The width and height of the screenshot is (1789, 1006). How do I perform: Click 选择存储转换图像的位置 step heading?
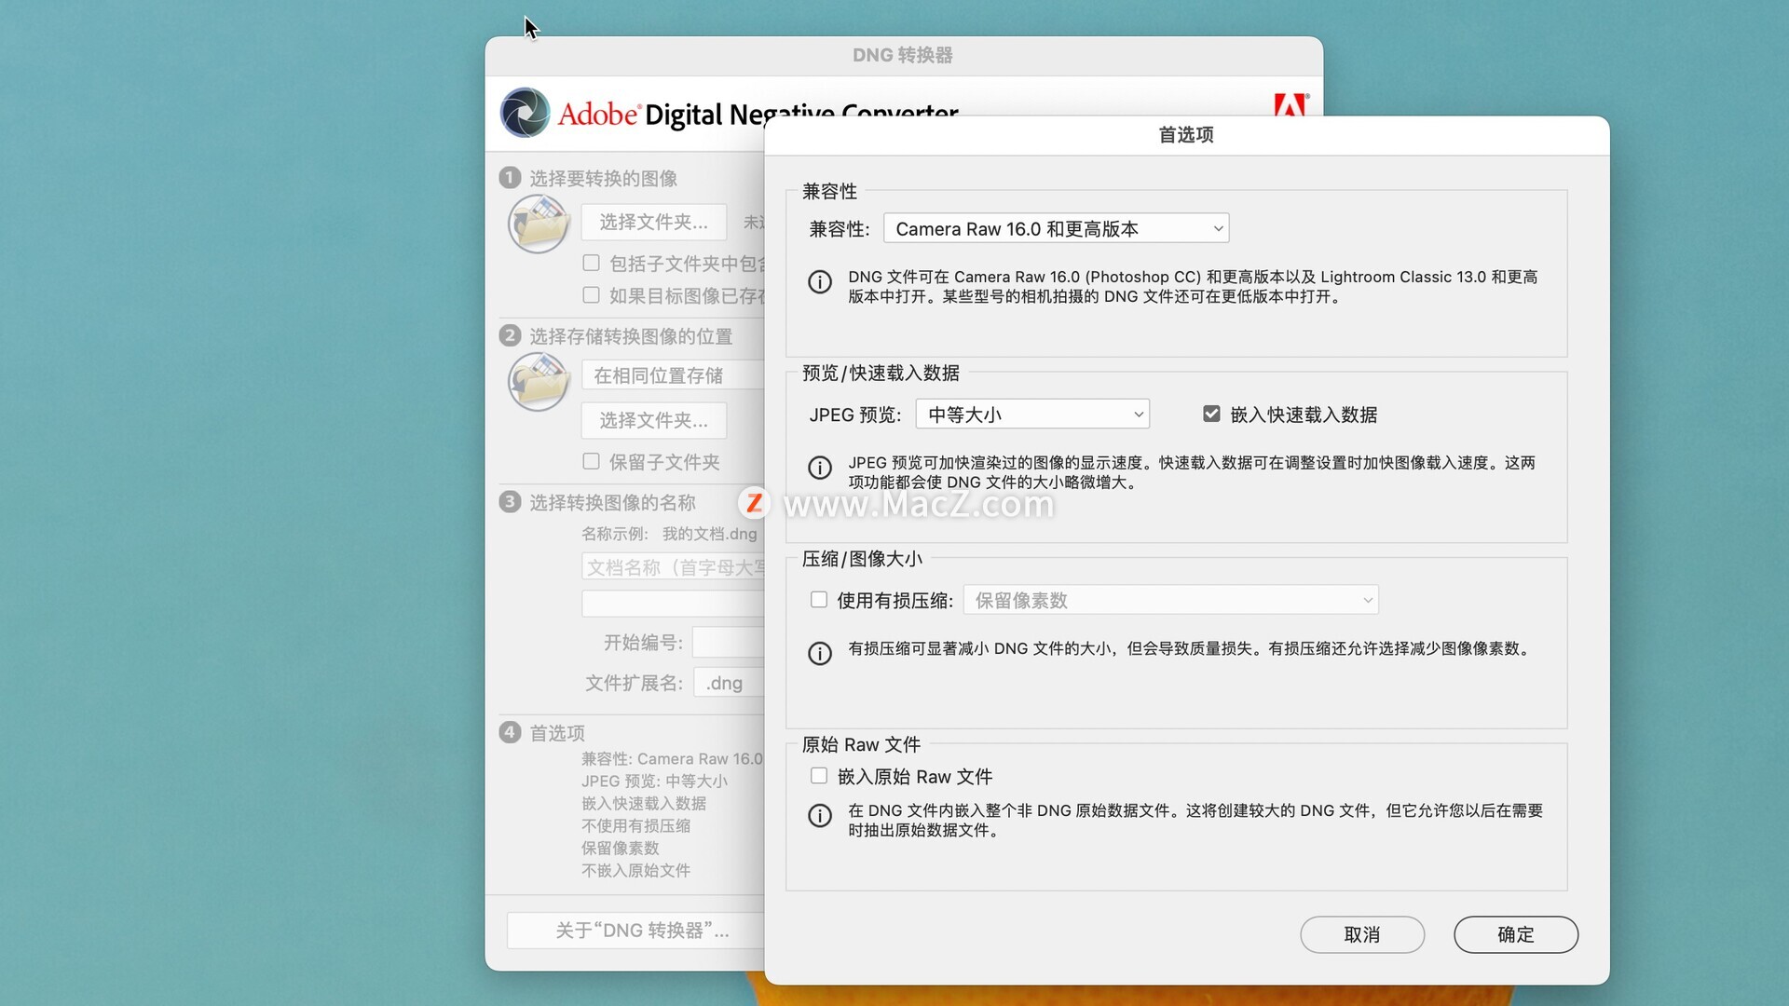pos(631,336)
